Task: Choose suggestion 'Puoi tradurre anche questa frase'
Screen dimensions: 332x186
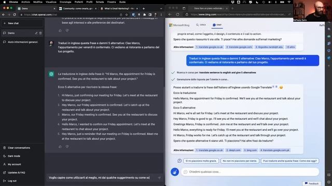Action: (x=290, y=161)
